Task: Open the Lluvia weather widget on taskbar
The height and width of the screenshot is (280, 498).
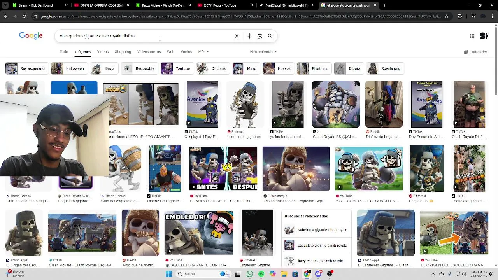Action: [x=16, y=274]
